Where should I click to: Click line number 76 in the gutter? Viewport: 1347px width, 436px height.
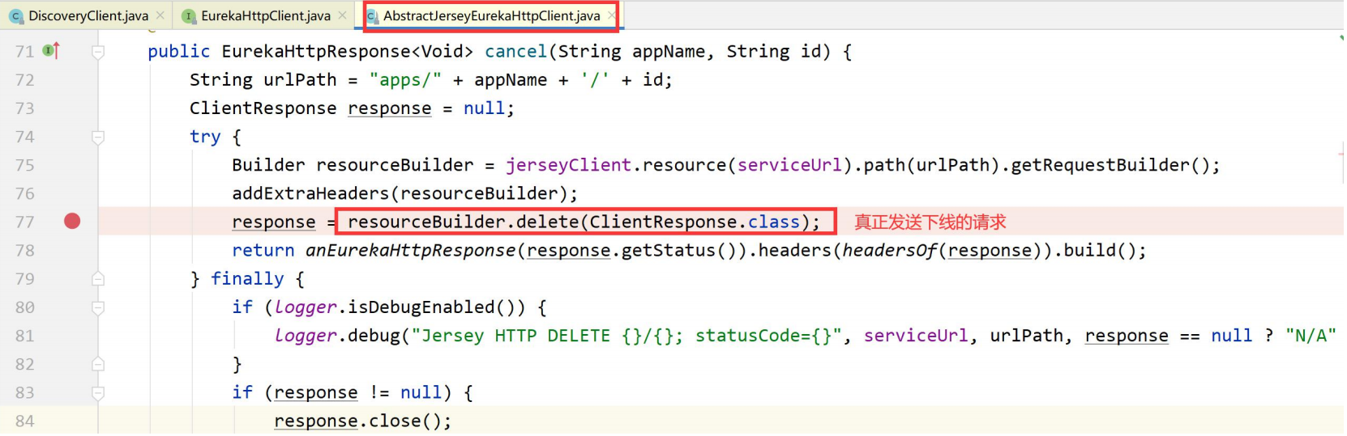click(x=25, y=194)
